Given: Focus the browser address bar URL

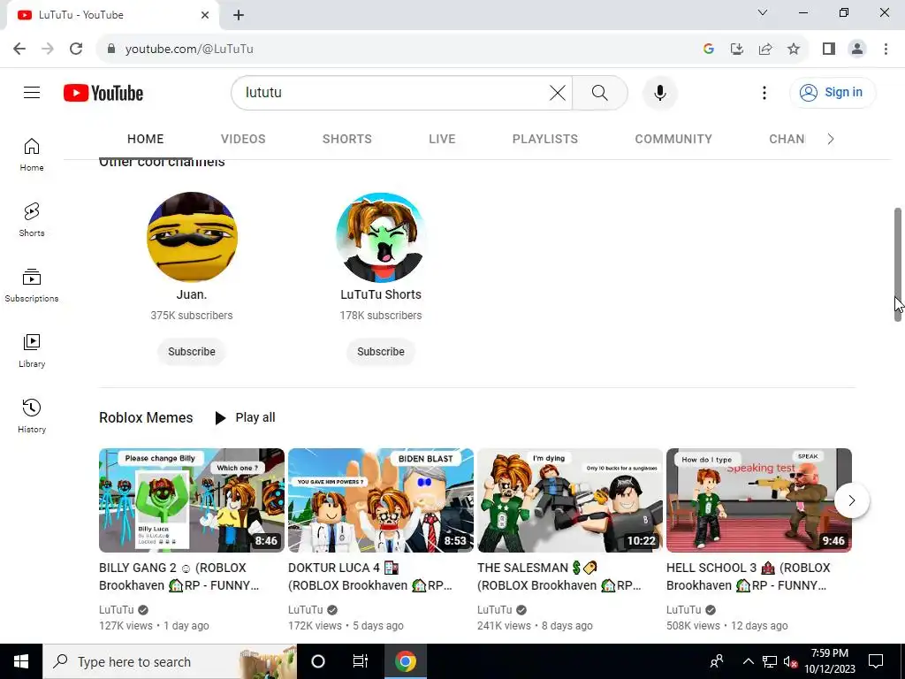Looking at the screenshot, I should [189, 50].
